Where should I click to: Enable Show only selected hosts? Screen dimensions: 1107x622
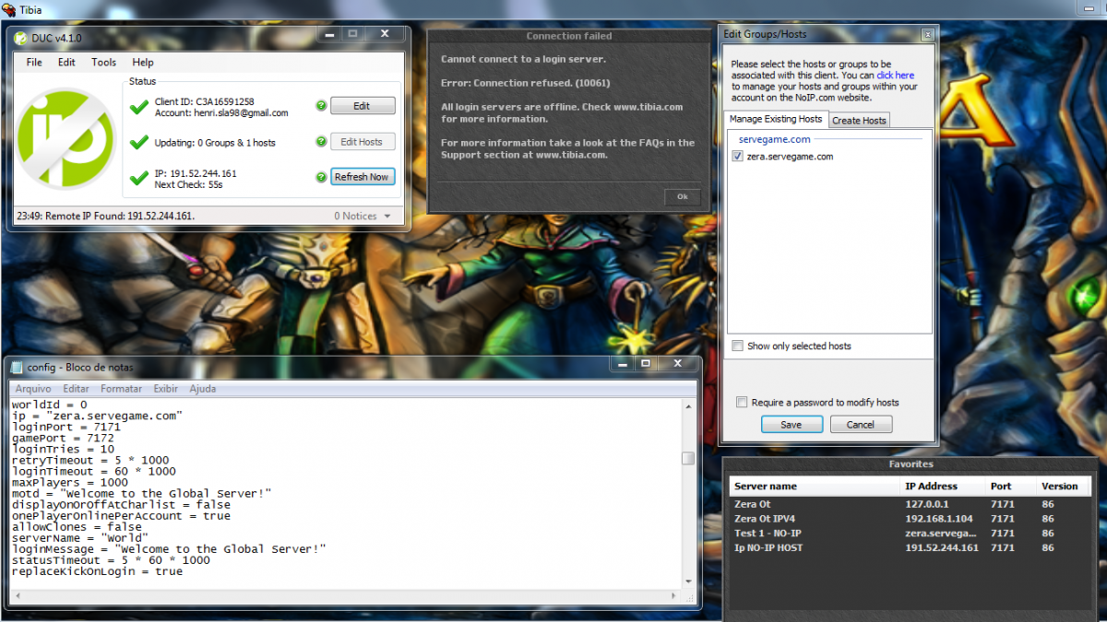(737, 346)
